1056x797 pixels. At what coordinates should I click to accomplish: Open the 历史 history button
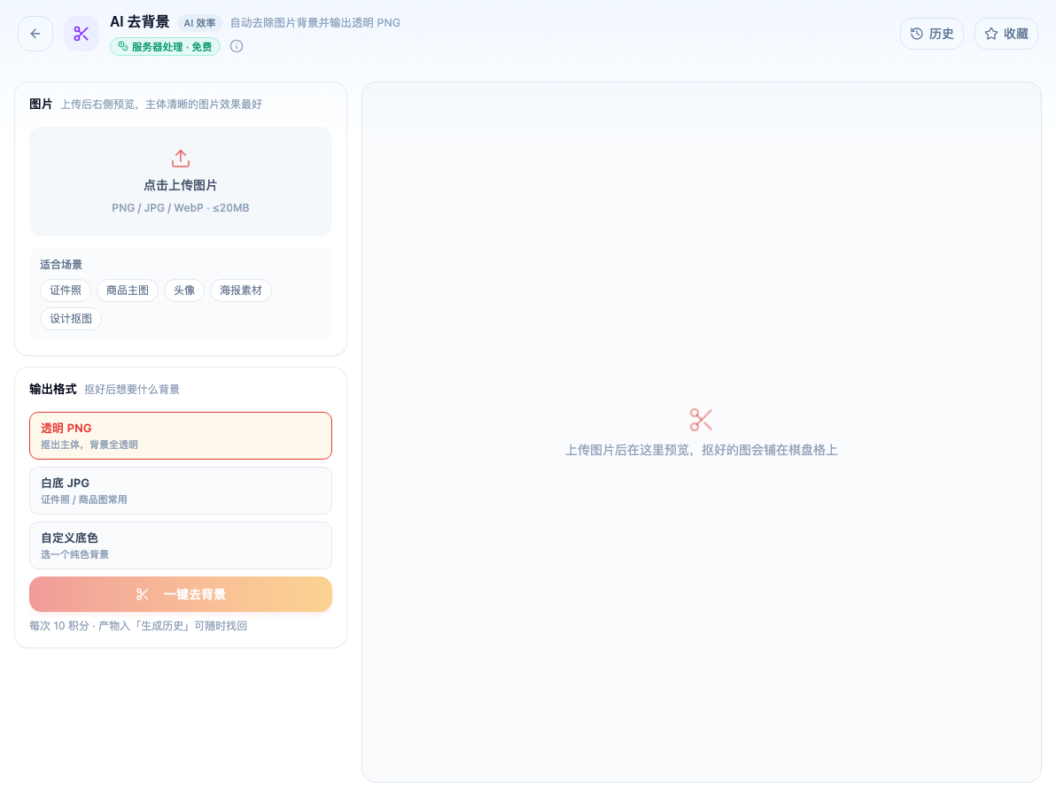[931, 34]
